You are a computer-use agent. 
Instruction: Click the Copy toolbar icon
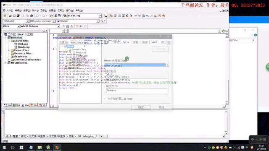click(28, 16)
